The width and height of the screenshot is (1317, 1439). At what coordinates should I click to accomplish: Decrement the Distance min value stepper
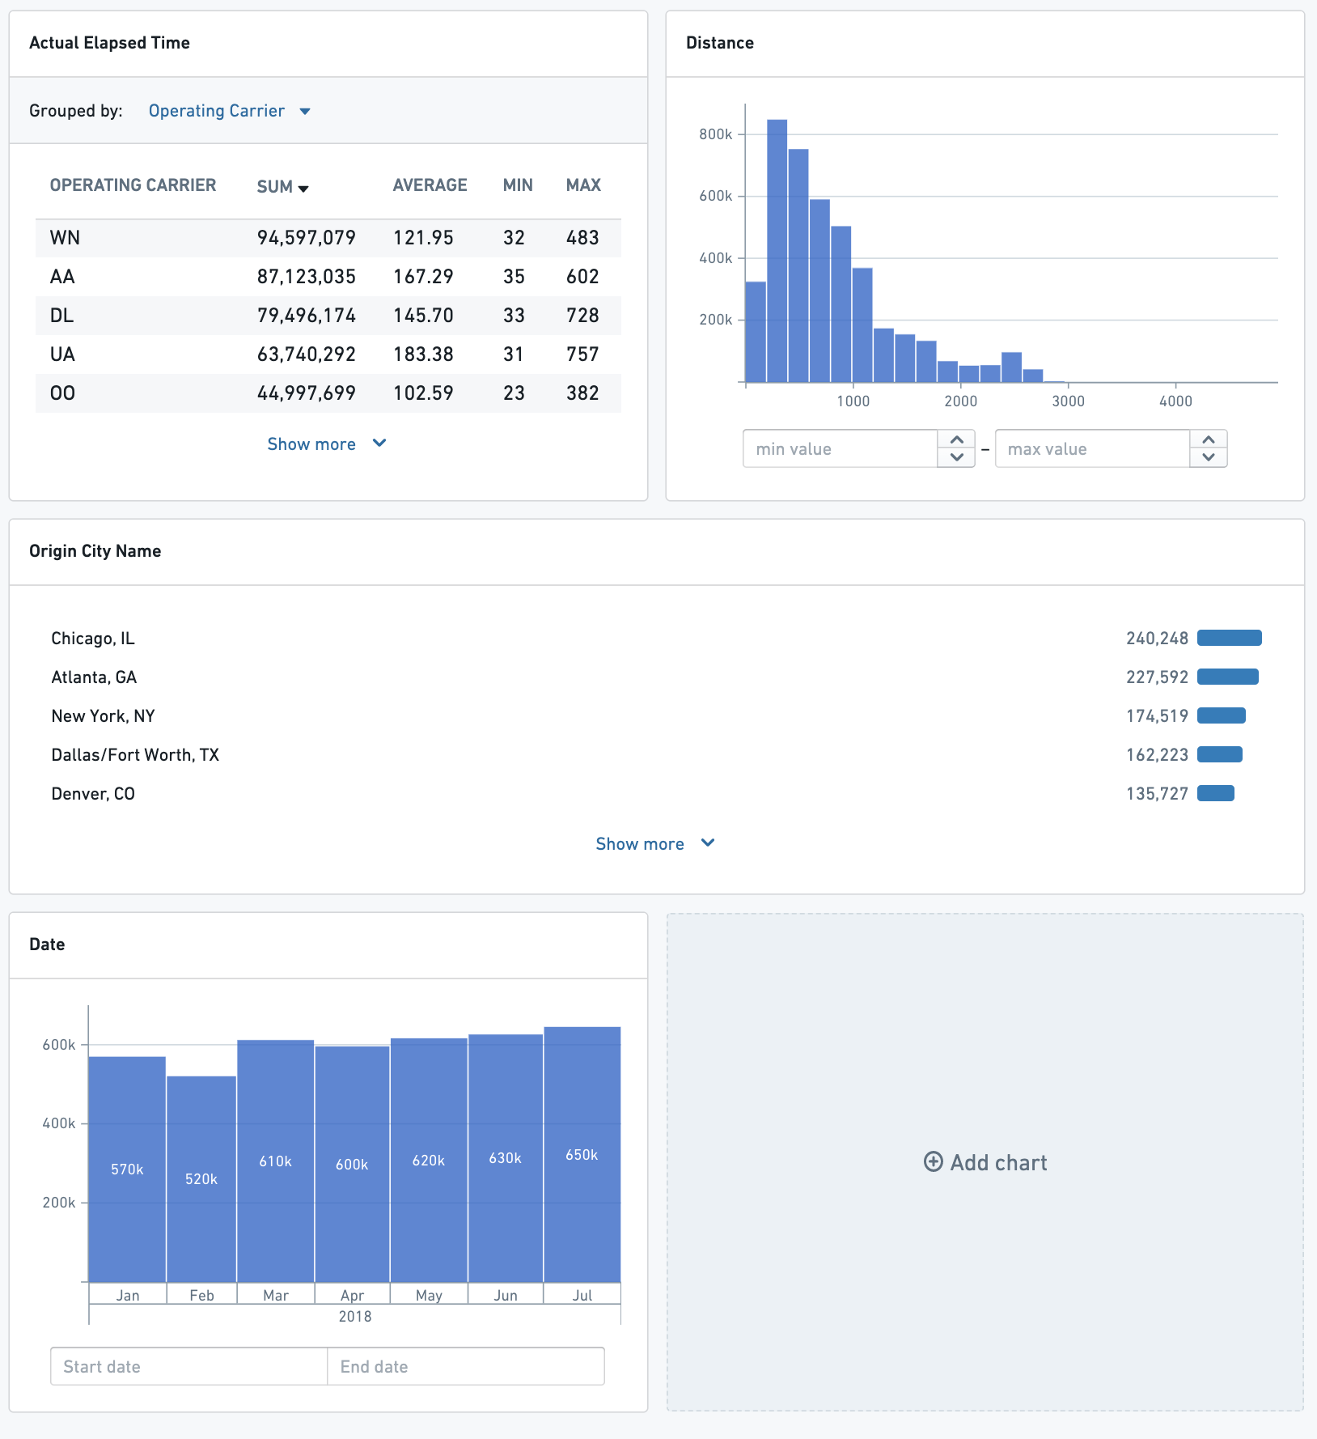point(956,457)
